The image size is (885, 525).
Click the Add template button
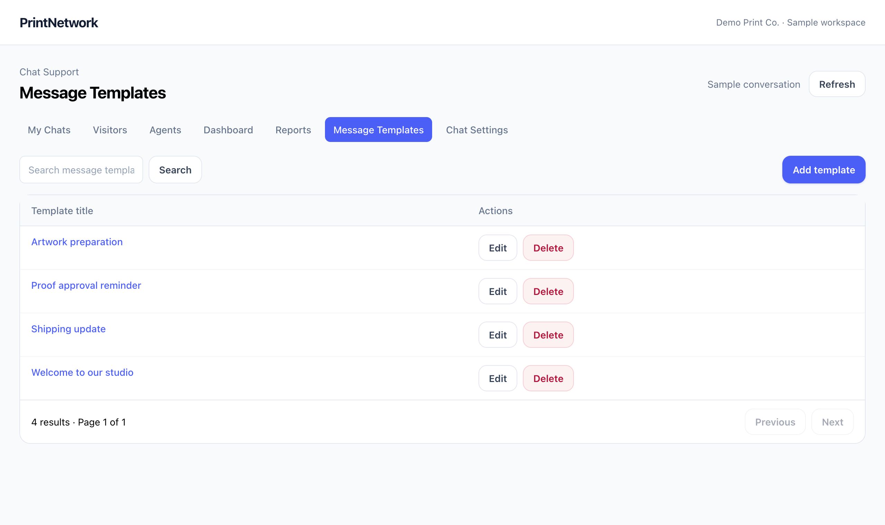(824, 170)
